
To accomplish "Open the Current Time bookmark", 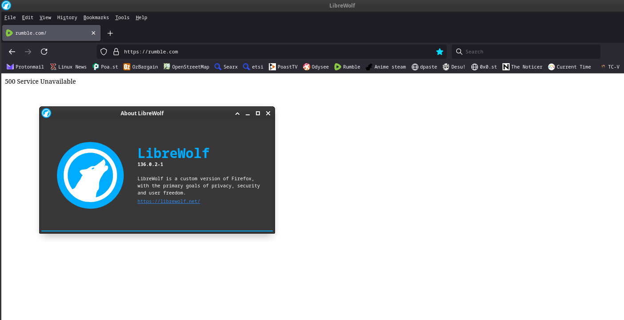I will point(570,67).
